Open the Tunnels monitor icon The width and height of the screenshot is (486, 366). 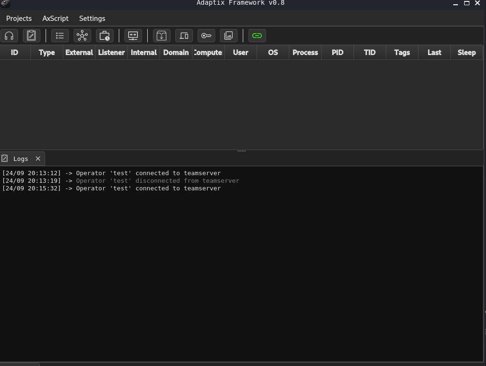pyautogui.click(x=133, y=36)
